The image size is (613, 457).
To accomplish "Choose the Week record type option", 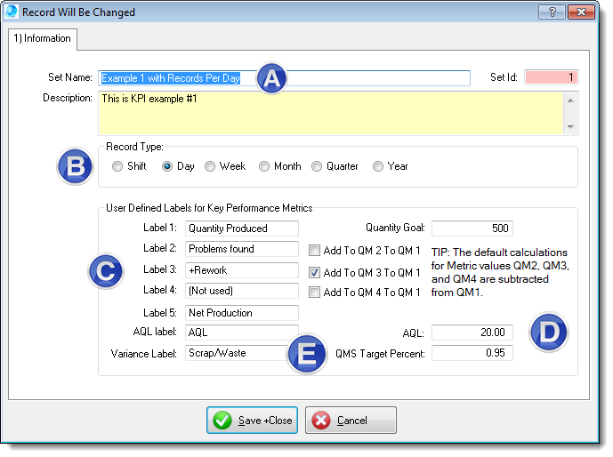I will coord(210,166).
